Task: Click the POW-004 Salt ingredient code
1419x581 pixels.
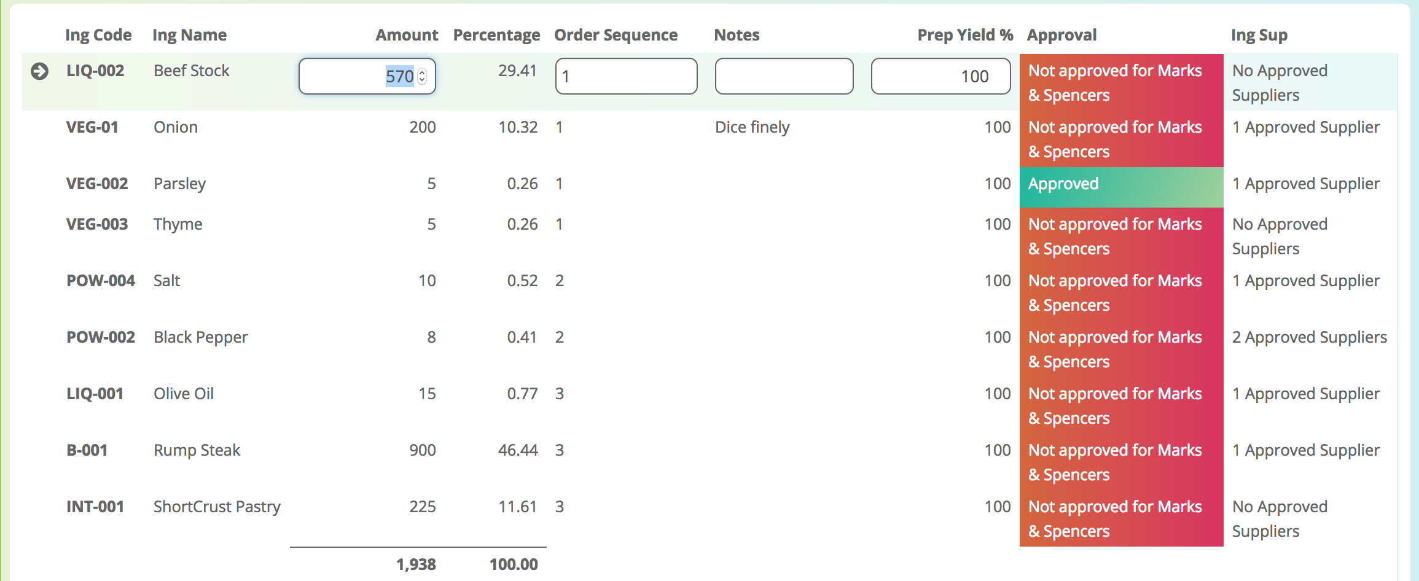Action: (x=101, y=281)
